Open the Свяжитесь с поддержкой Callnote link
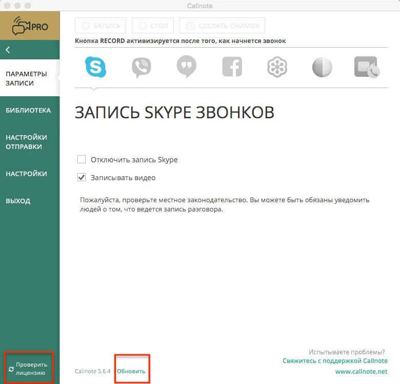This screenshot has width=400, height=384. tap(335, 360)
